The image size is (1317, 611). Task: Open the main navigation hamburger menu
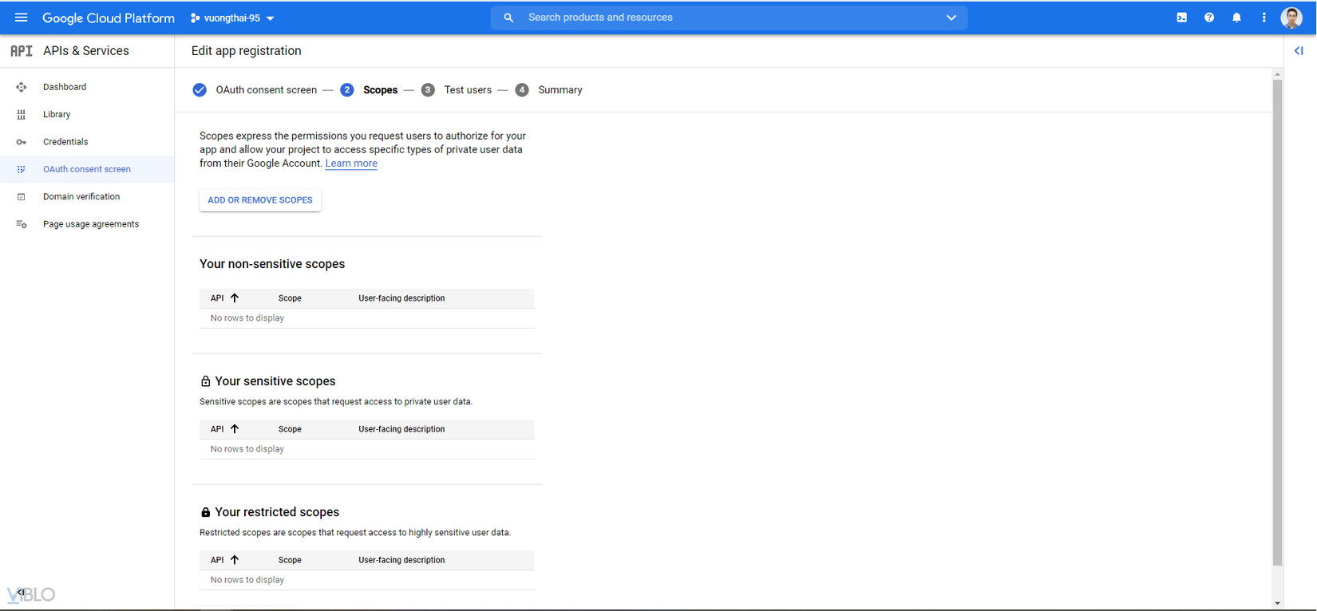click(22, 18)
